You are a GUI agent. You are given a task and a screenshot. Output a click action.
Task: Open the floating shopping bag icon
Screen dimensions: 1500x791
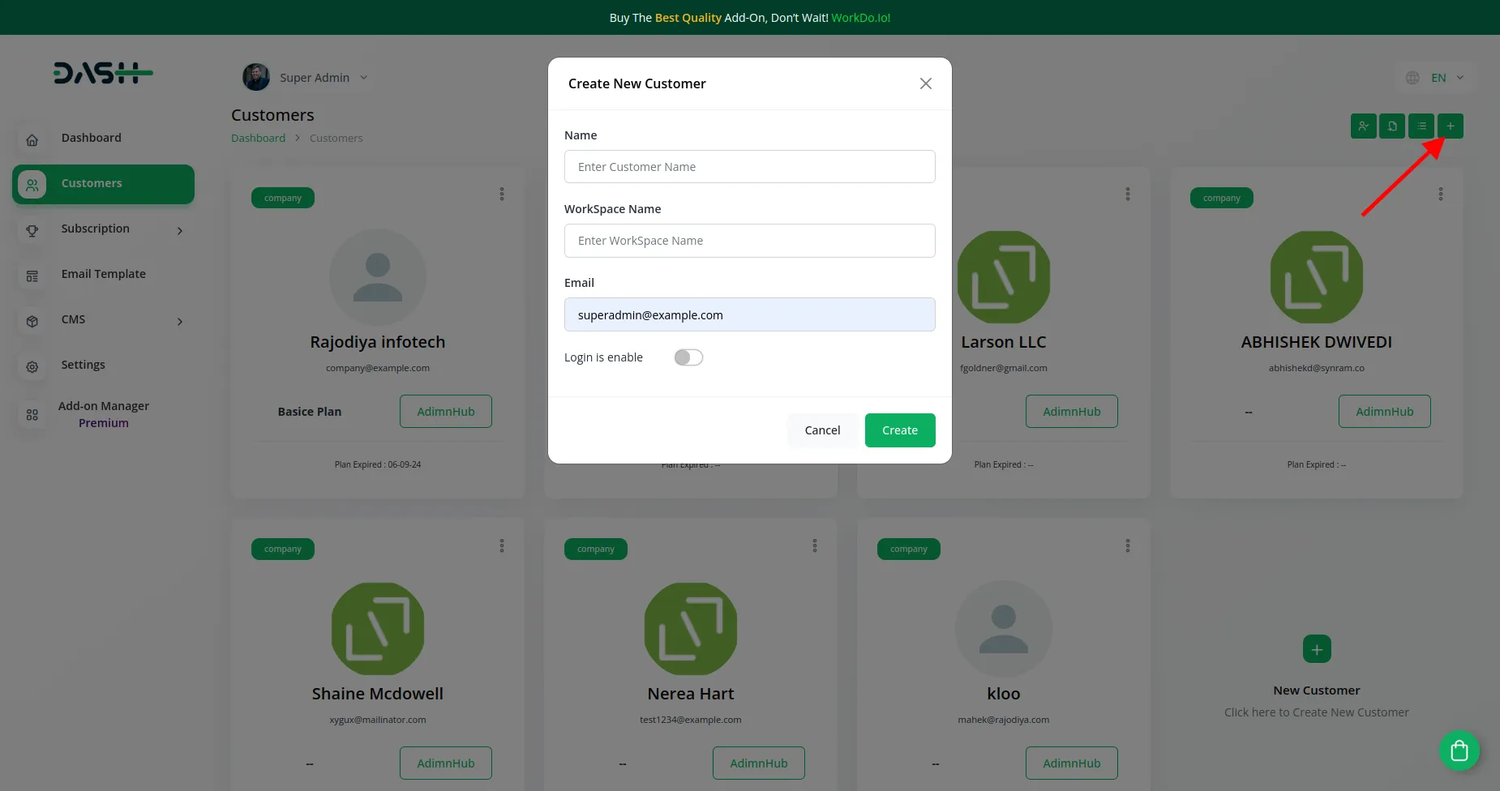pos(1459,750)
